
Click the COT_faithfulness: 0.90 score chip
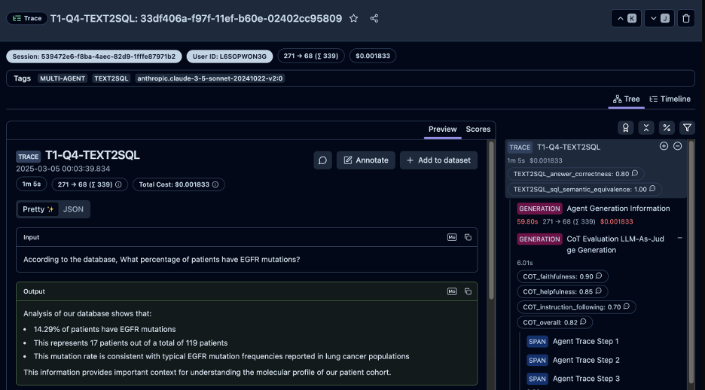point(563,276)
